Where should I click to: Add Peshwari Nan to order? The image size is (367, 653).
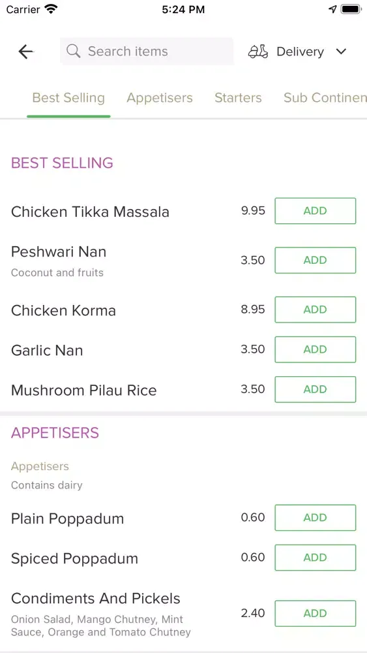point(316,261)
